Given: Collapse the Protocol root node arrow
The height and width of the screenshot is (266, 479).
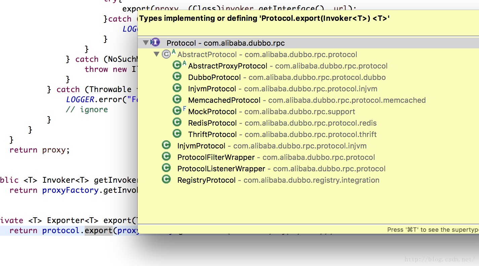Looking at the screenshot, I should point(145,43).
